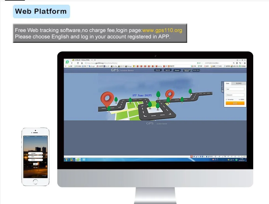The width and height of the screenshot is (269, 204).
Task: Click the green 360 browser logo
Action: 67,62
